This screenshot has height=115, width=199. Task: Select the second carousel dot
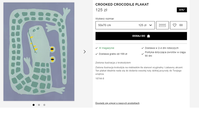pos(39,105)
